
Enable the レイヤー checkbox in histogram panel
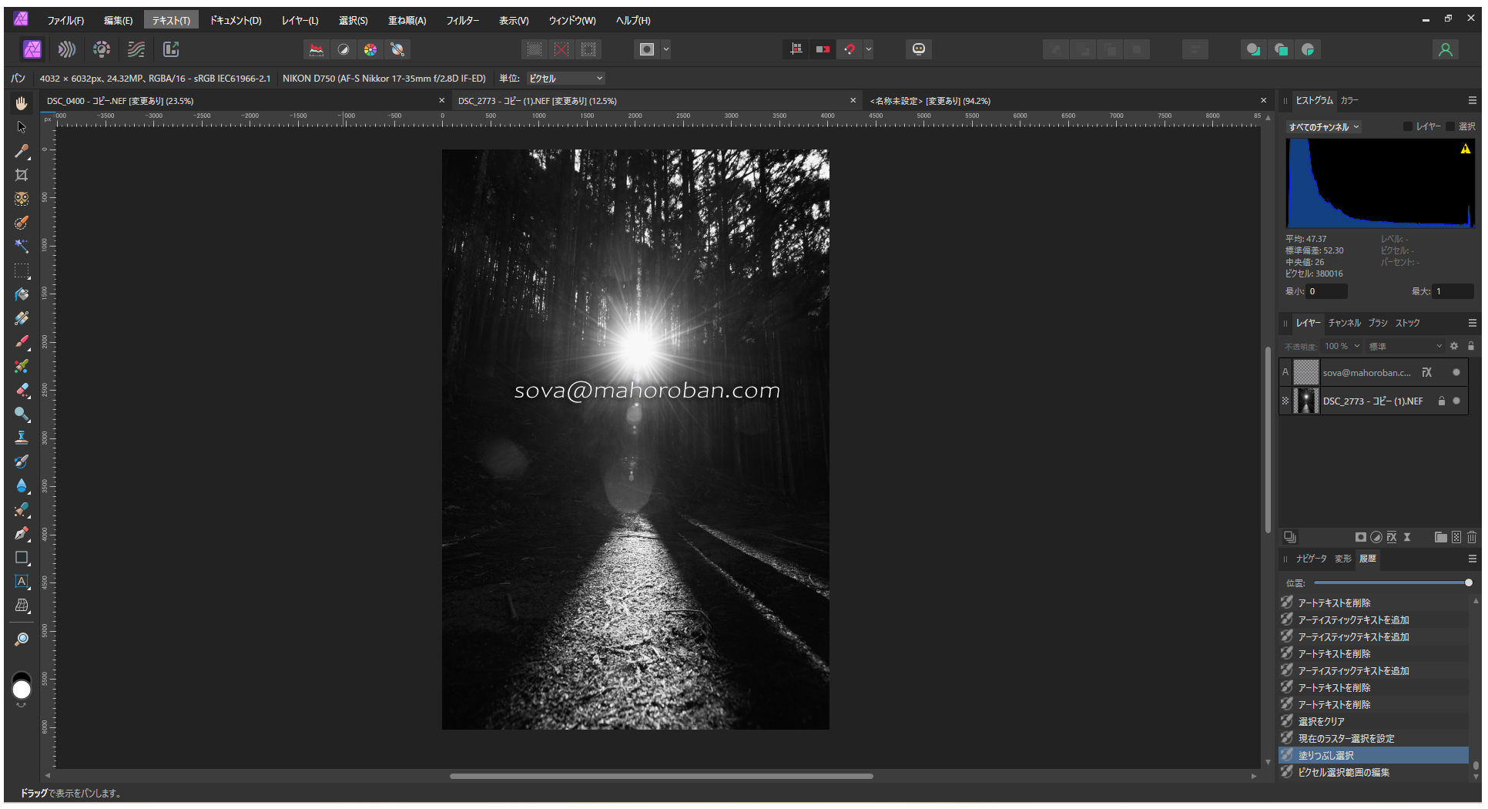tap(1408, 126)
